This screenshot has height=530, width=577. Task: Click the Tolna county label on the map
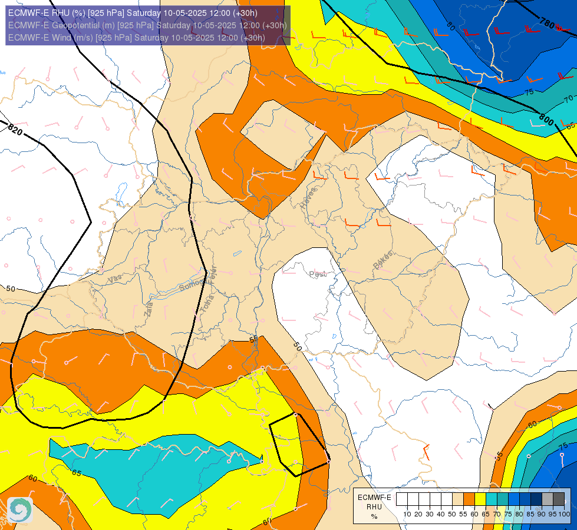pos(207,303)
